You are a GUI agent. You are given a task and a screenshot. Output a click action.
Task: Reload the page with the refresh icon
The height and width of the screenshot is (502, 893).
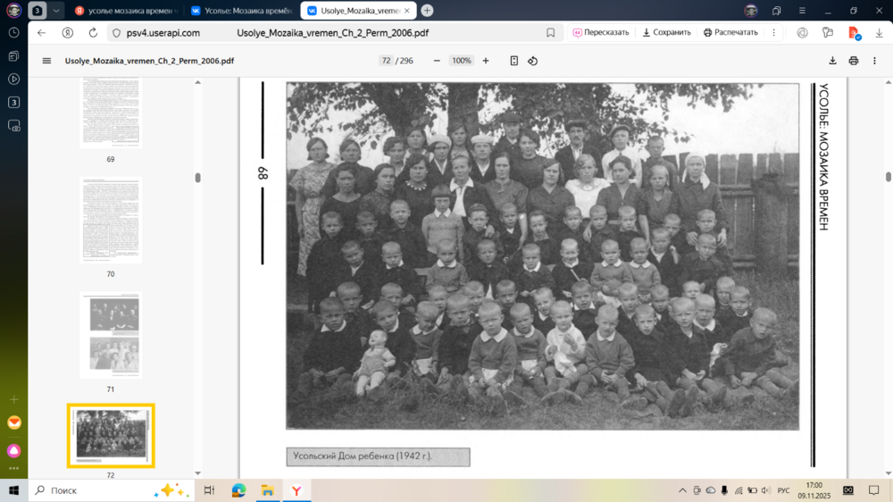click(x=93, y=33)
